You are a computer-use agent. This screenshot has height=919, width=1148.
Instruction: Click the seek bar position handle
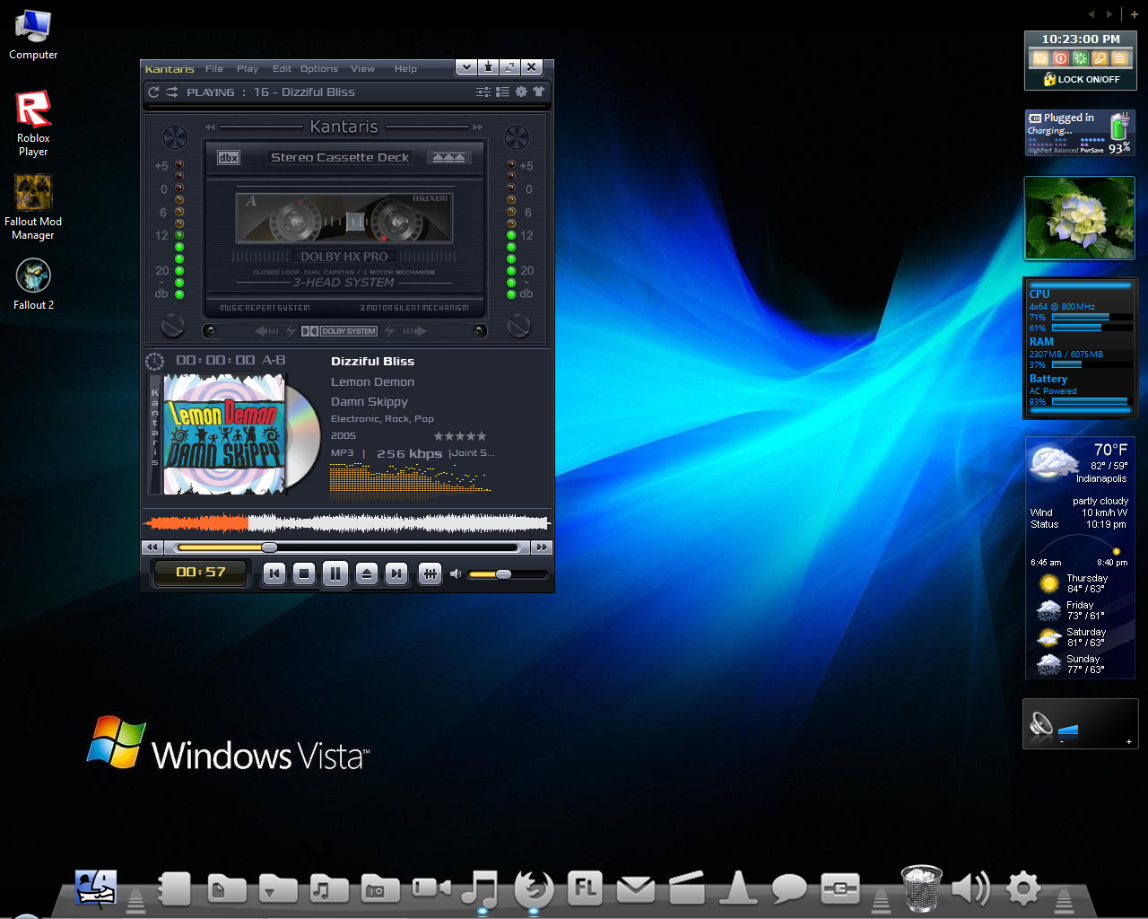(269, 547)
